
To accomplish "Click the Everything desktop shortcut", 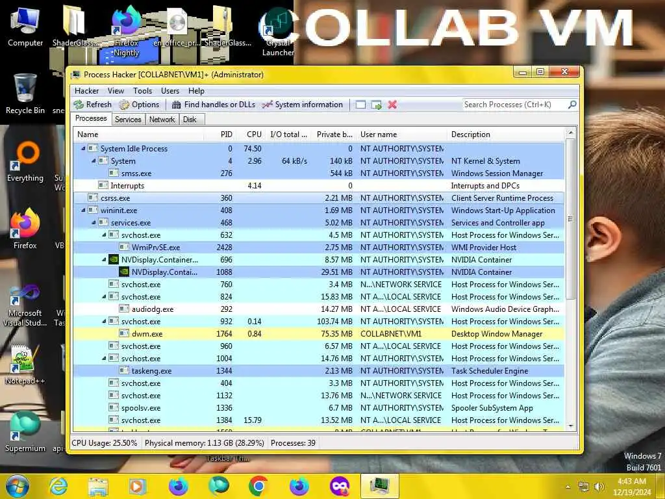I will [25, 162].
